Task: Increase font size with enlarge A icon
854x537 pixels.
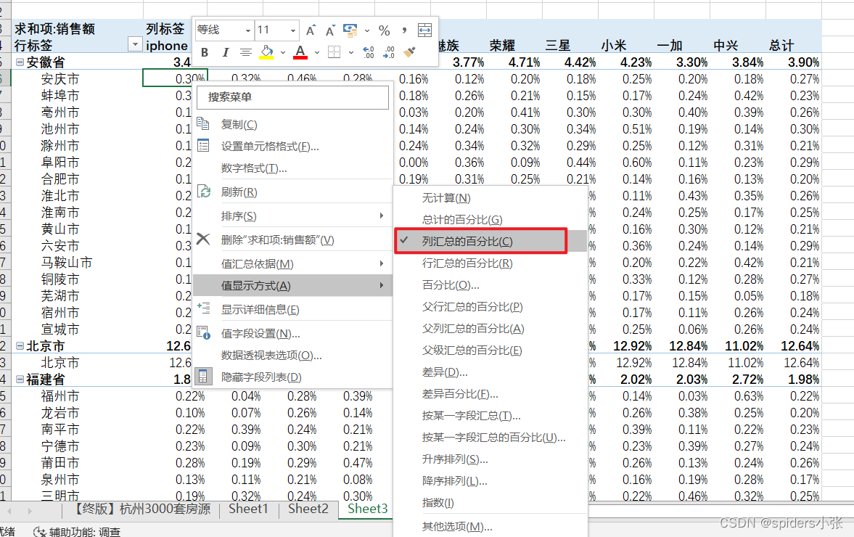Action: click(311, 30)
